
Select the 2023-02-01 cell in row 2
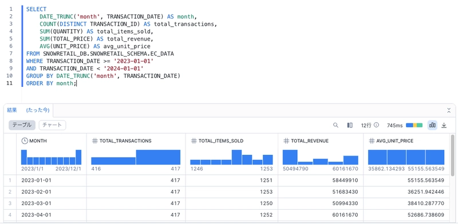[x=51, y=192]
